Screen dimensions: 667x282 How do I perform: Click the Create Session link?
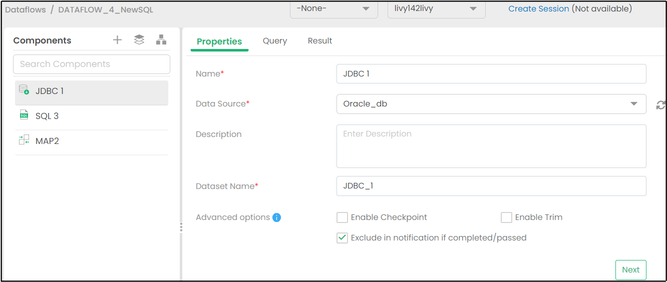click(x=539, y=8)
